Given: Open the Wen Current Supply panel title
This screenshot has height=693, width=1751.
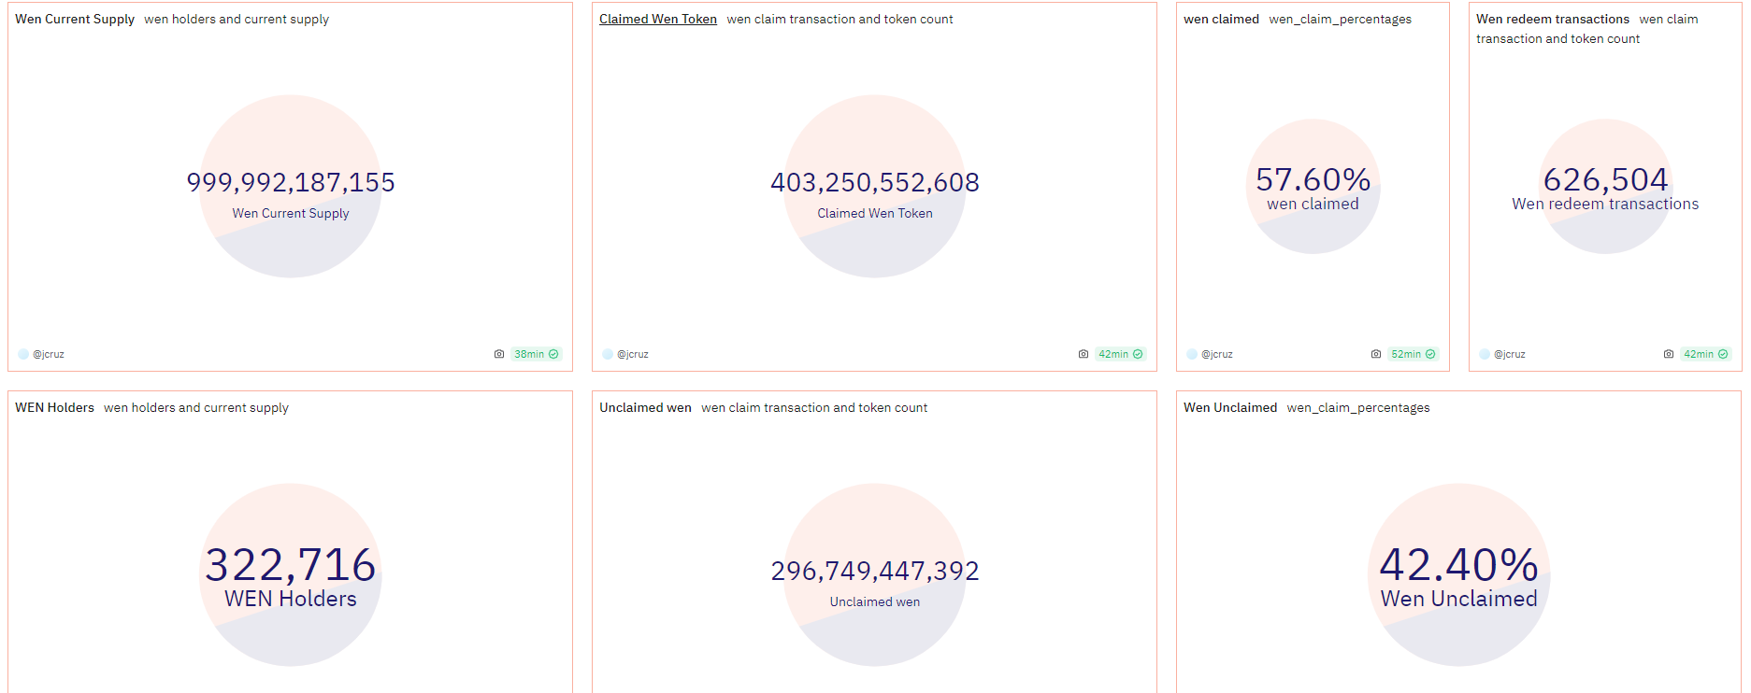Looking at the screenshot, I should coord(75,19).
